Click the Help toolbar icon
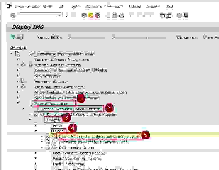 point(179,15)
